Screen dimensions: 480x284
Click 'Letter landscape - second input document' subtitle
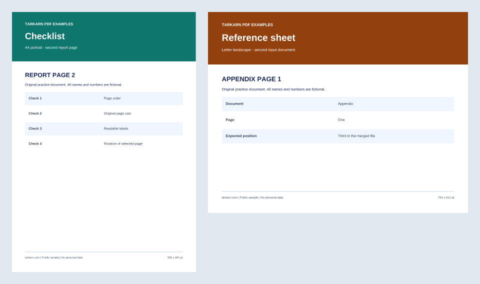258,49
